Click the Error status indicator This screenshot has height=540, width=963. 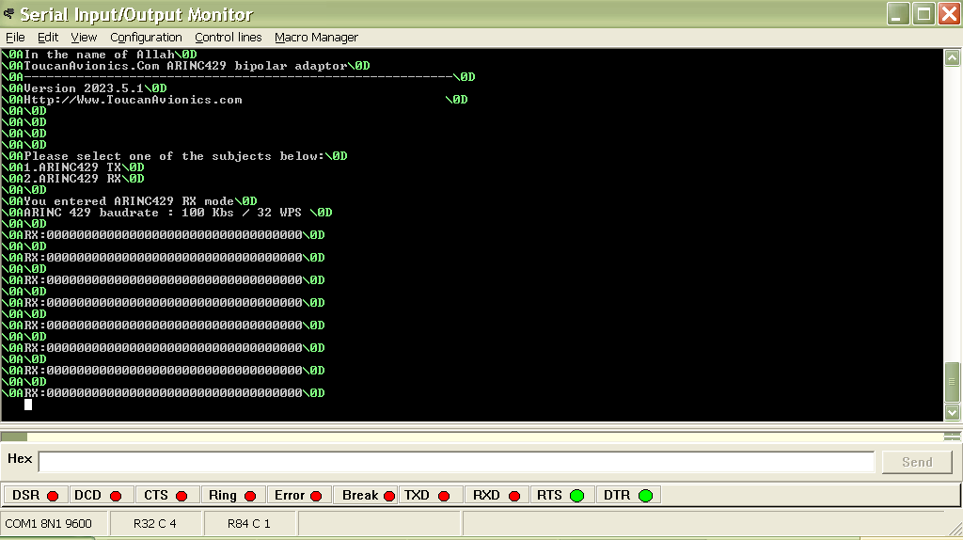[298, 495]
